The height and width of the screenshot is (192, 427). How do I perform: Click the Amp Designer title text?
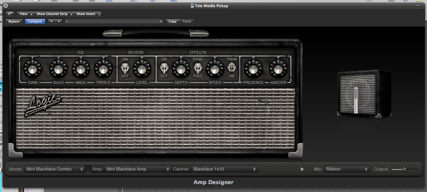(213, 182)
